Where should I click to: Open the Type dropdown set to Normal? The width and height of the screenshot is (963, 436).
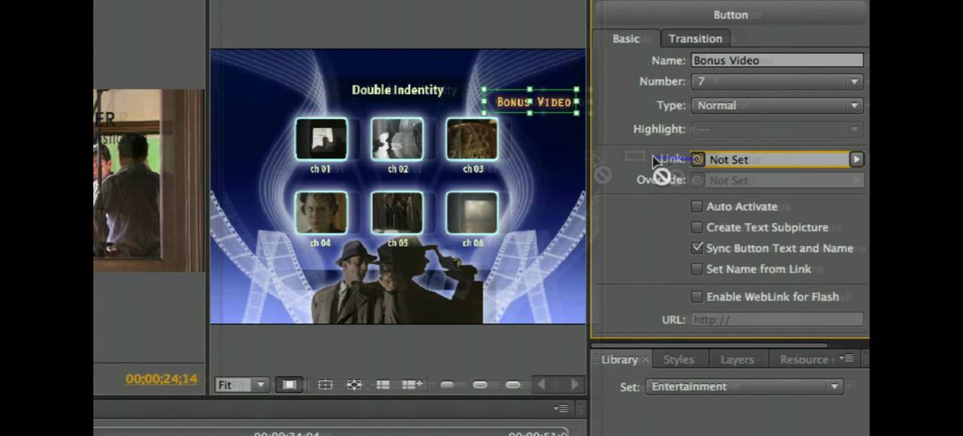pos(776,105)
